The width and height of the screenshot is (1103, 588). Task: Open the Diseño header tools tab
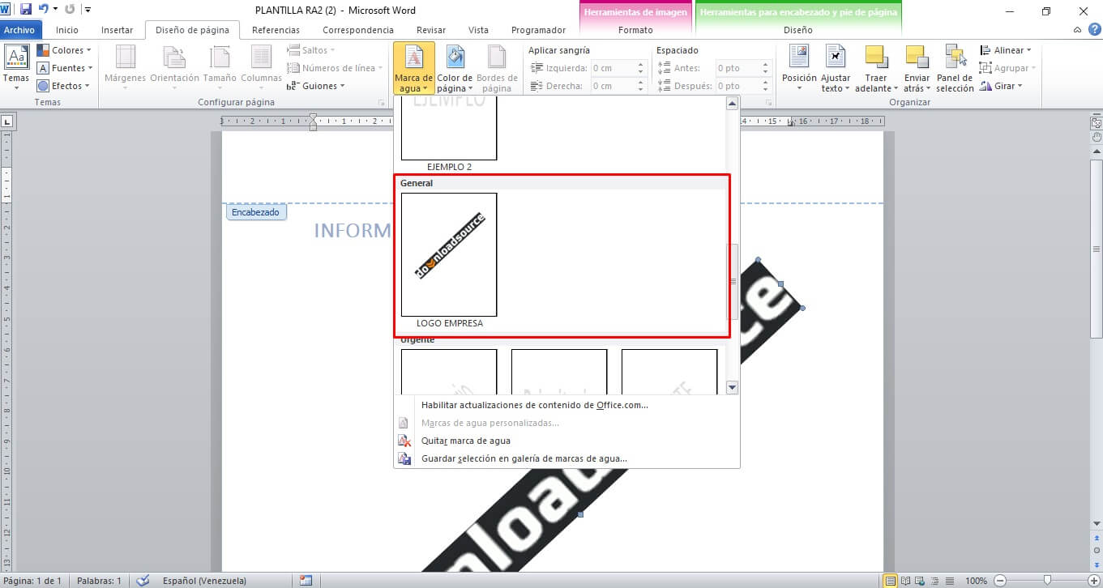click(798, 30)
